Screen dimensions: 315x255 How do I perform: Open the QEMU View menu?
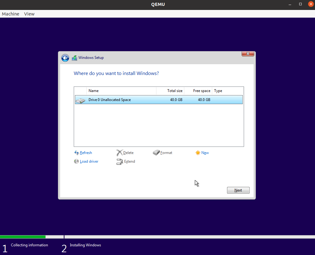point(29,14)
